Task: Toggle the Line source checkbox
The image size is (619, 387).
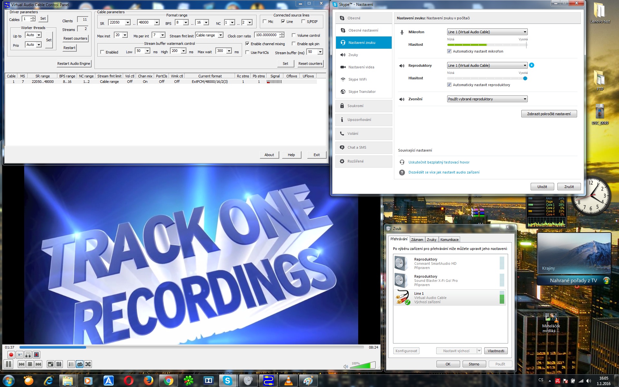Action: pyautogui.click(x=283, y=22)
